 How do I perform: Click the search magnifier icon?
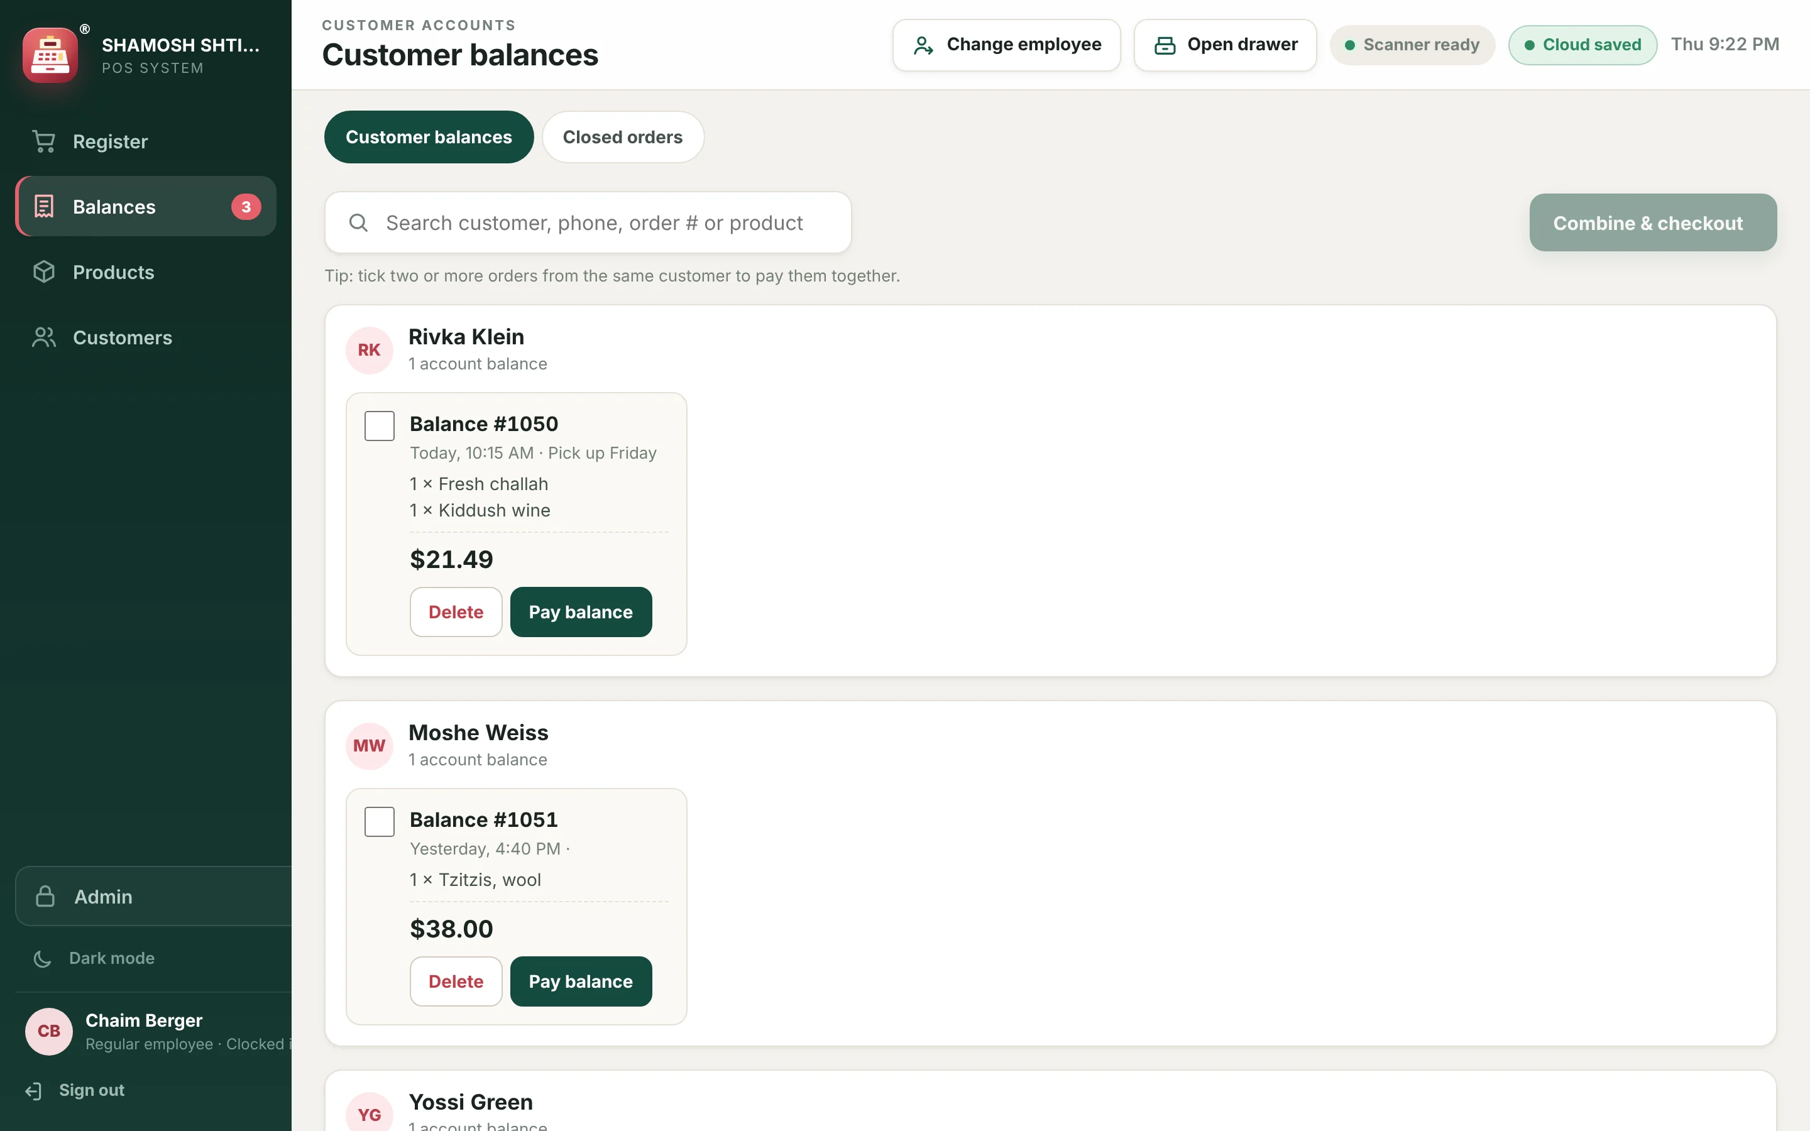click(358, 223)
